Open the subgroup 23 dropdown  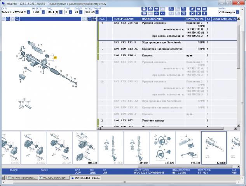(81, 12)
